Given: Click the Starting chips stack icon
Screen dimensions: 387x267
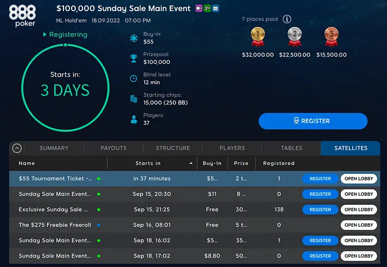Looking at the screenshot, I should [133, 99].
